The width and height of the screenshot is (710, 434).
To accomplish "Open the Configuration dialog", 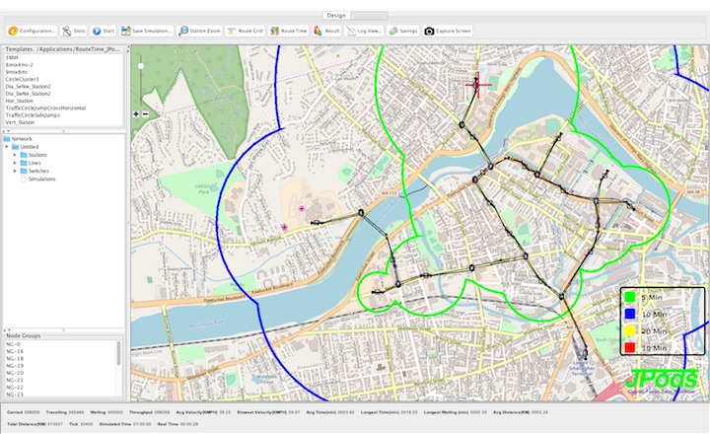I will tap(30, 31).
